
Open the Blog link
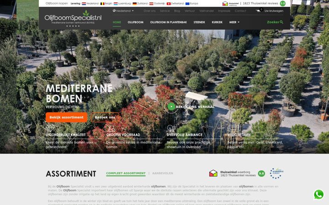coord(177,11)
